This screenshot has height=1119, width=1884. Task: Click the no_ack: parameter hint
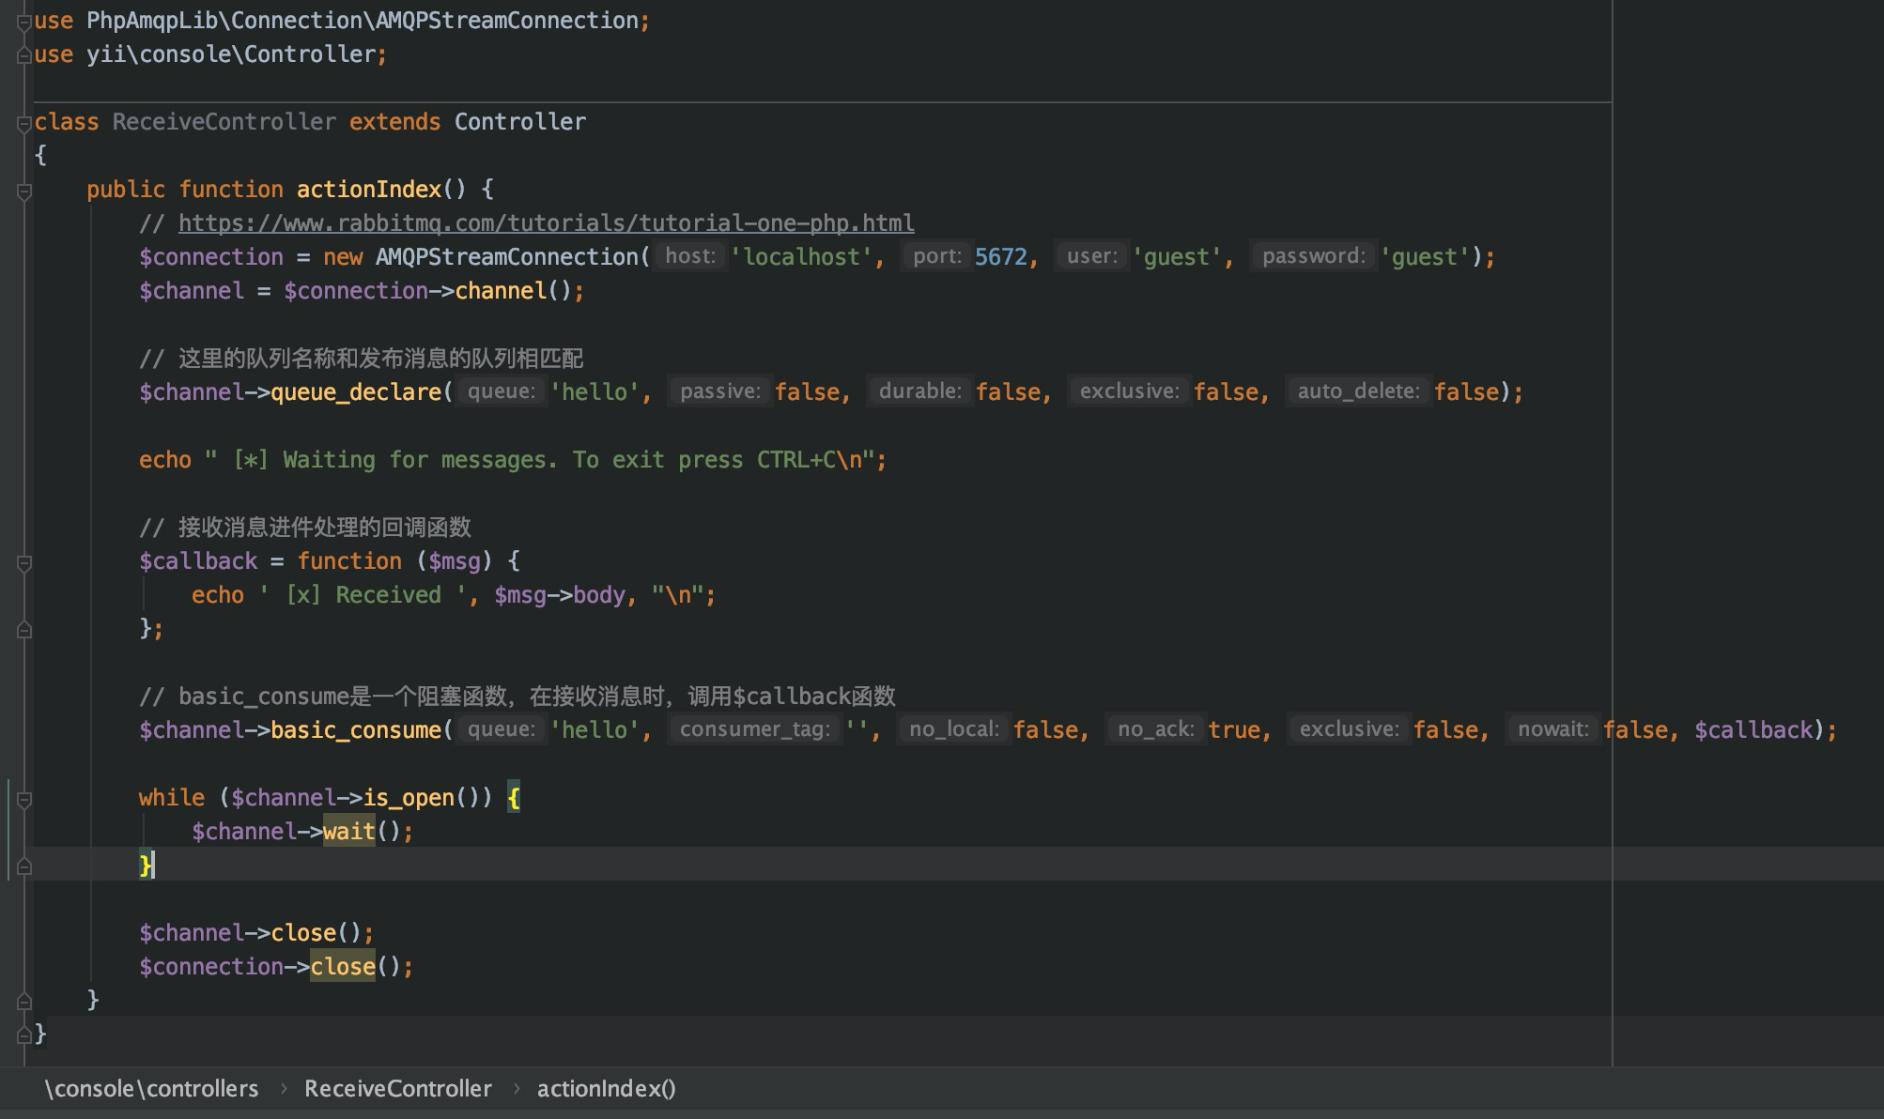tap(1155, 729)
